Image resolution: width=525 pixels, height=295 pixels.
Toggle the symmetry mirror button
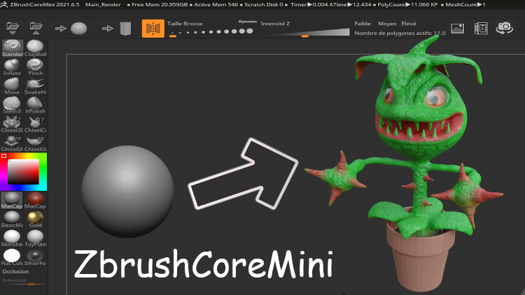pos(153,28)
